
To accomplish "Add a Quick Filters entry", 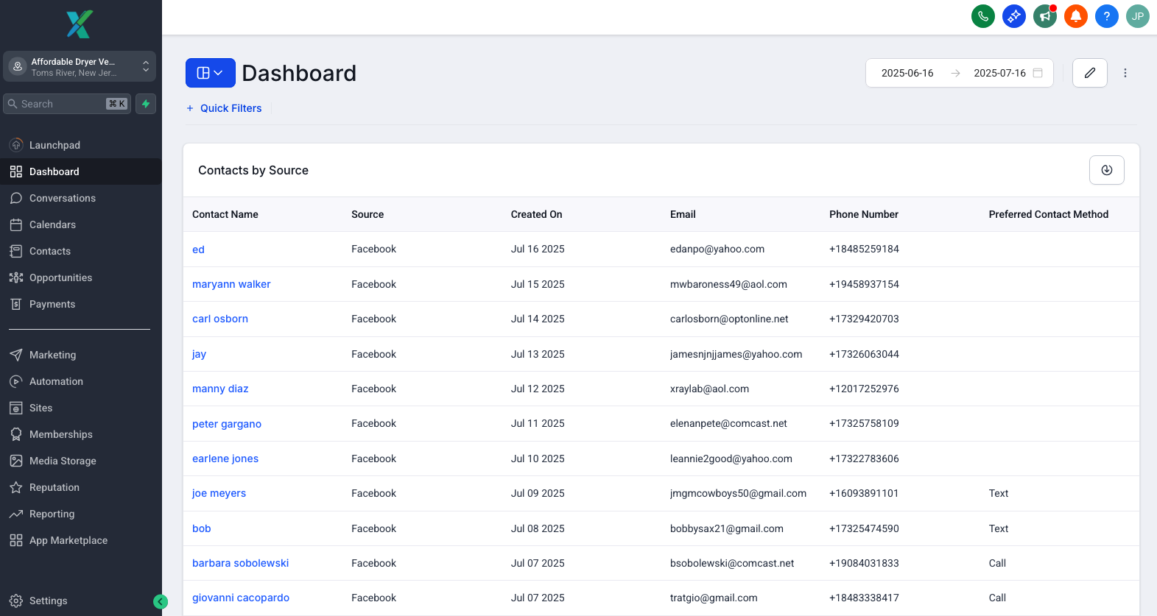I will [x=224, y=108].
